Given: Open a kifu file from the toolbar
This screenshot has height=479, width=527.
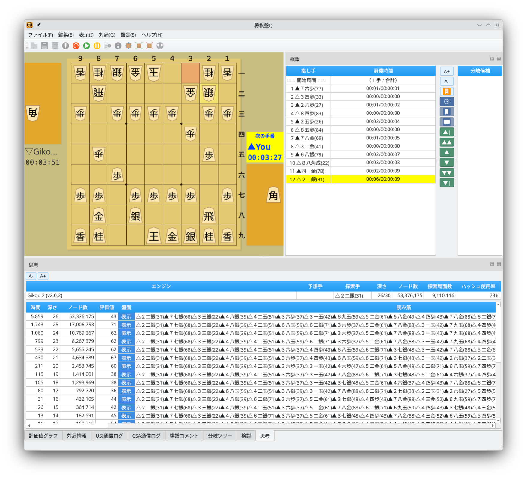Looking at the screenshot, I should tap(34, 46).
